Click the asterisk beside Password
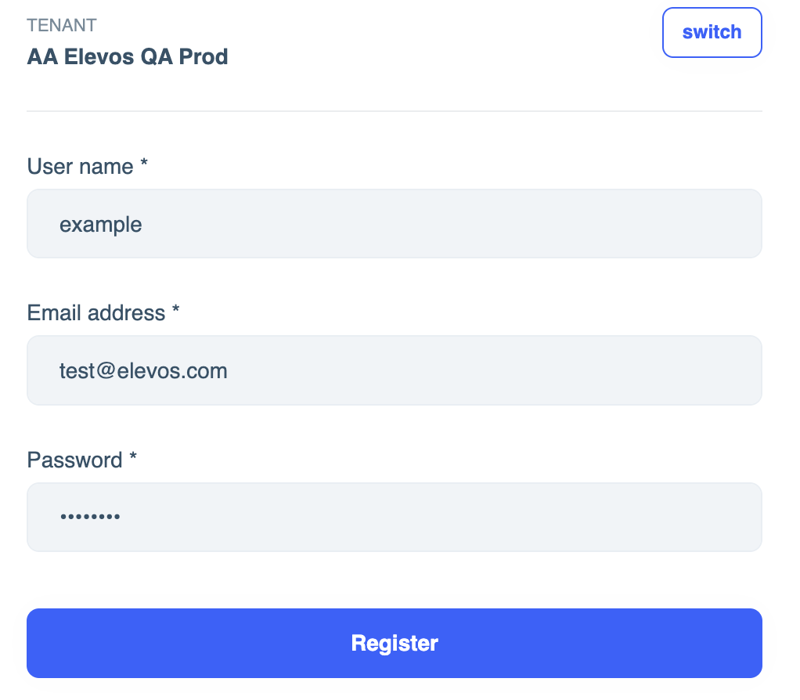The image size is (800, 700). click(x=133, y=458)
